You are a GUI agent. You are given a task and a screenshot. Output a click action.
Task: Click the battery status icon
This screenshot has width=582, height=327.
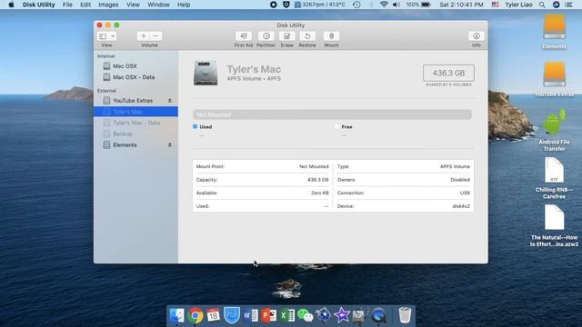[x=426, y=5]
